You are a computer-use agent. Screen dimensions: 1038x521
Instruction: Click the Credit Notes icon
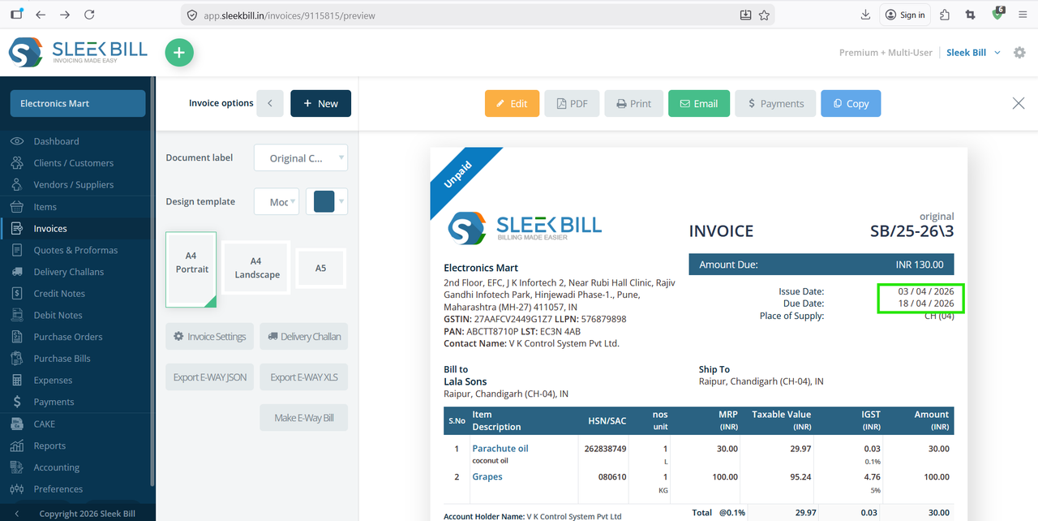pyautogui.click(x=17, y=294)
